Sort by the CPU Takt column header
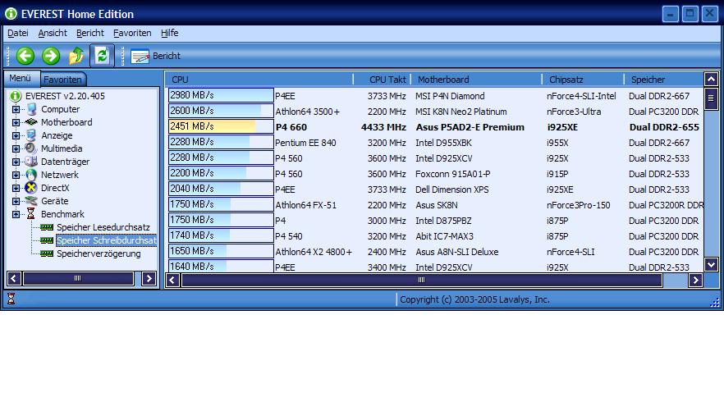724x420 pixels. coord(383,80)
